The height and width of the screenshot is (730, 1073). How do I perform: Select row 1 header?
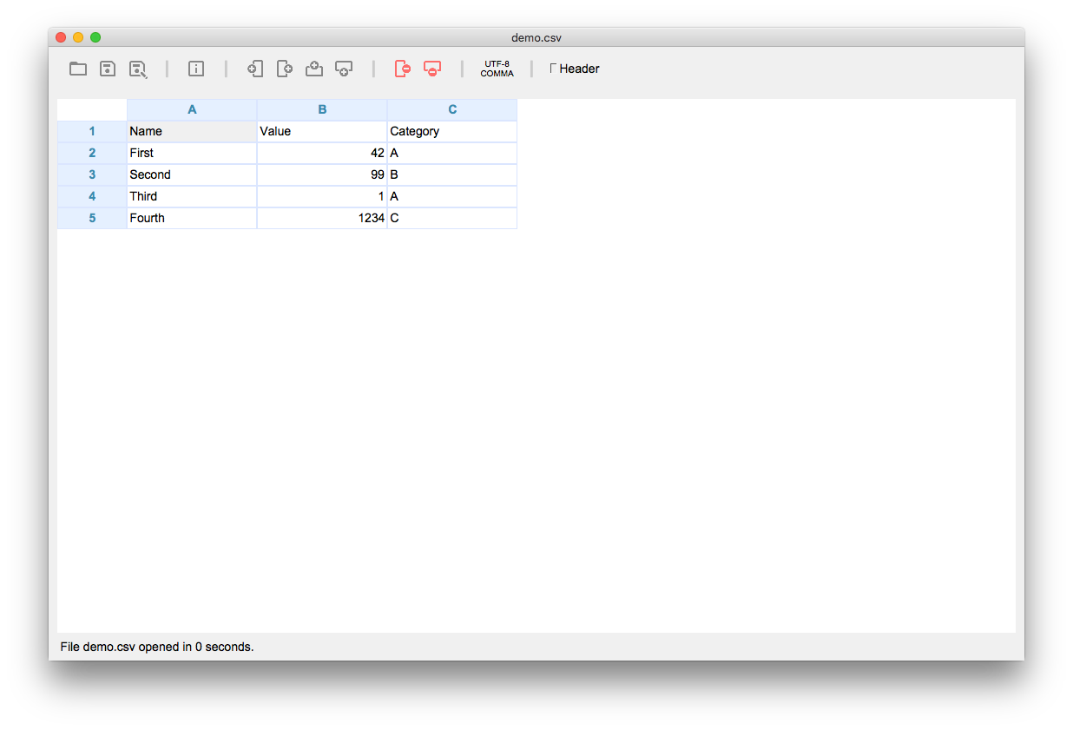92,131
